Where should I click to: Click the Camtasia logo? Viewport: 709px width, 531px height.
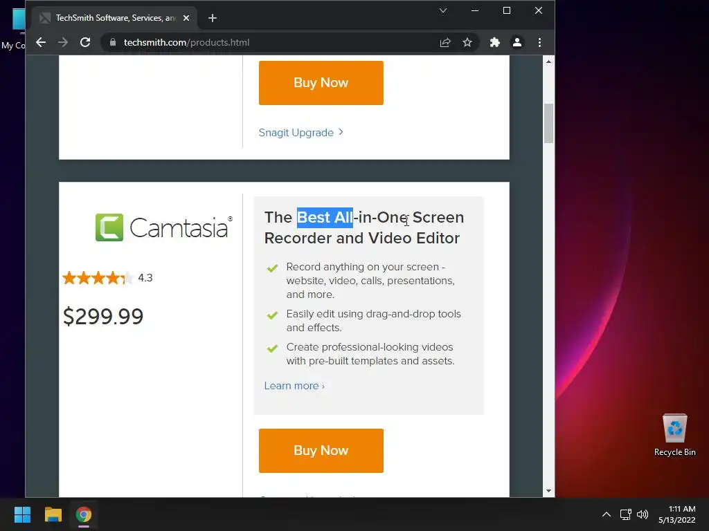click(164, 227)
